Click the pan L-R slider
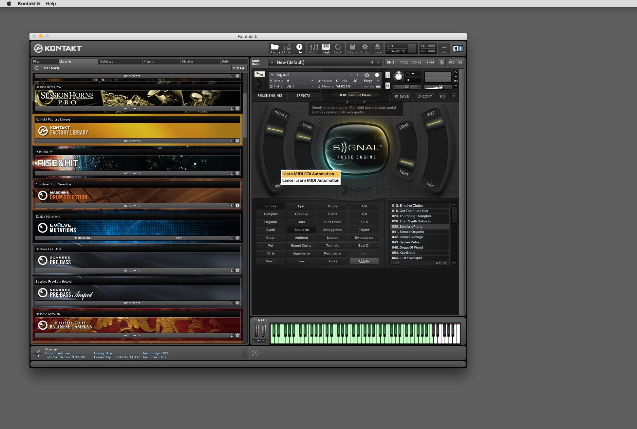The width and height of the screenshot is (637, 429). click(407, 87)
